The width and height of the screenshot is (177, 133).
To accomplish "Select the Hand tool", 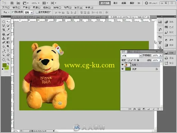I will pyautogui.click(x=4, y=60).
